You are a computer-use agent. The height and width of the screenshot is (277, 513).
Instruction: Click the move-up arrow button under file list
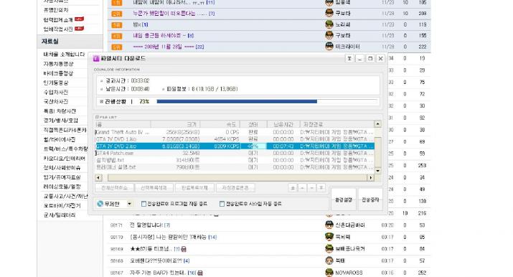point(302,188)
